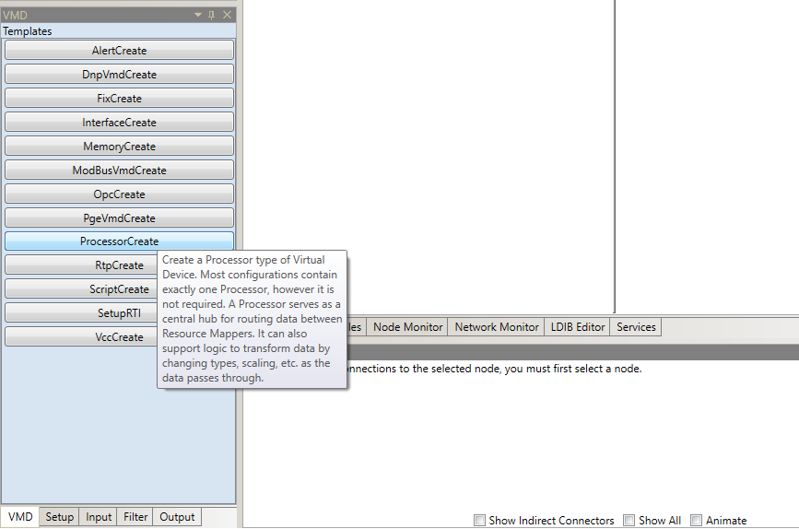This screenshot has width=799, height=529.
Task: Open the Input tab
Action: (x=99, y=517)
